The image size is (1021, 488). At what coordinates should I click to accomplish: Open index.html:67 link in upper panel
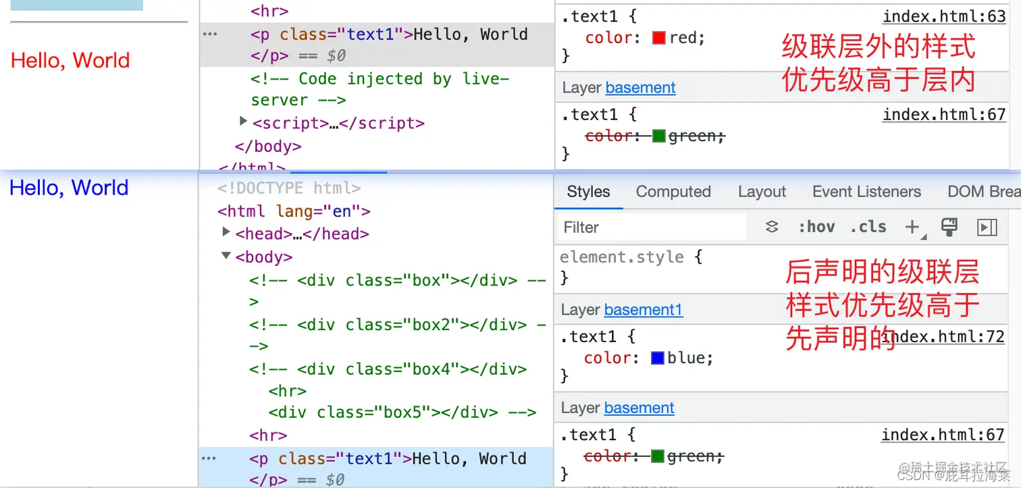tap(944, 115)
